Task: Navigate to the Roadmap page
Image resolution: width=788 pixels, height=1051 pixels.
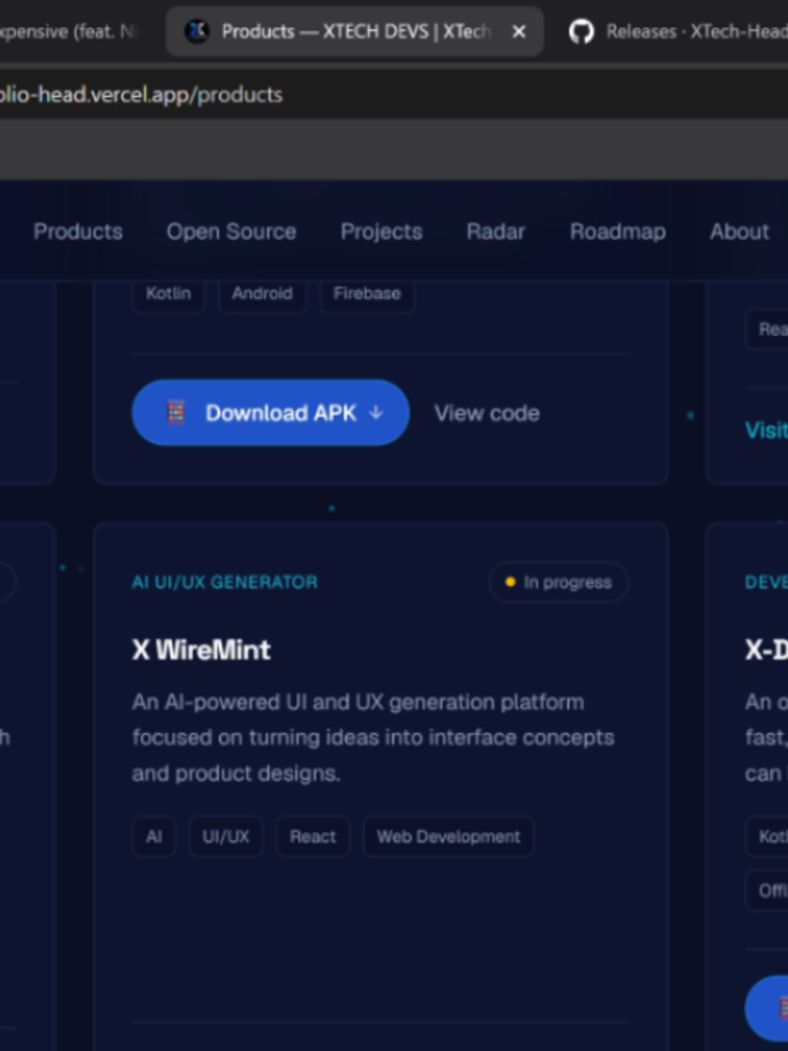Action: tap(618, 232)
